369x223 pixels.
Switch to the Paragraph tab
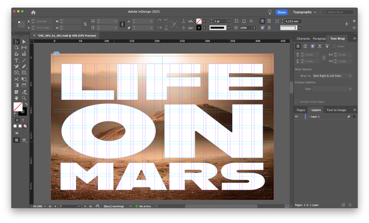[x=319, y=39]
